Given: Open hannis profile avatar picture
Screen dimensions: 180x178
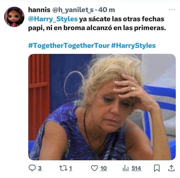Looking at the screenshot, I should click(14, 17).
